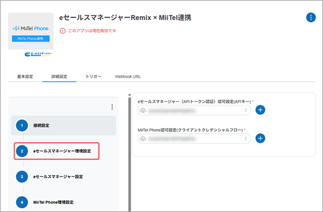
Task: Click cloud icon in MiiTel Phone authorization field
Action: click(x=143, y=139)
